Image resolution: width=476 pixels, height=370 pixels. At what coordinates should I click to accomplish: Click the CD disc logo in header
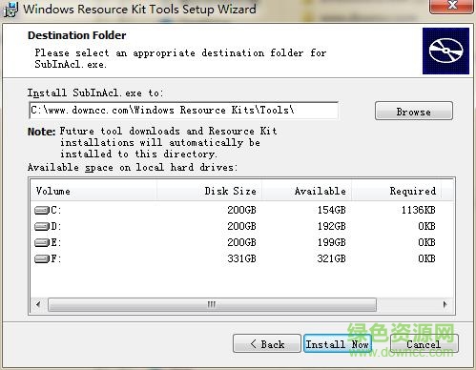click(445, 51)
